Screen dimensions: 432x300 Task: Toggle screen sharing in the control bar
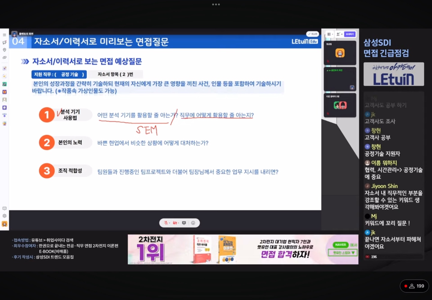point(184,223)
